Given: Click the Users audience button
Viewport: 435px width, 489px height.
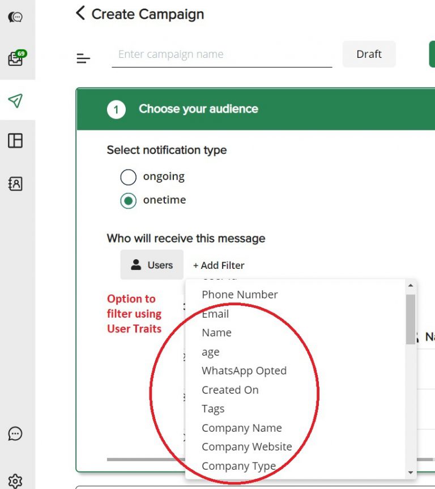Looking at the screenshot, I should click(x=152, y=265).
